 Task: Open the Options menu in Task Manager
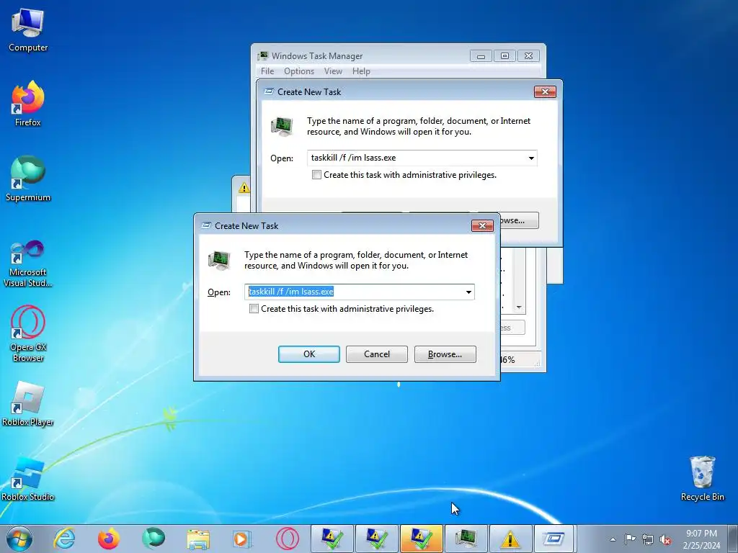(x=299, y=71)
